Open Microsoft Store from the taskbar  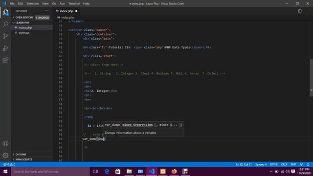(x=118, y=172)
